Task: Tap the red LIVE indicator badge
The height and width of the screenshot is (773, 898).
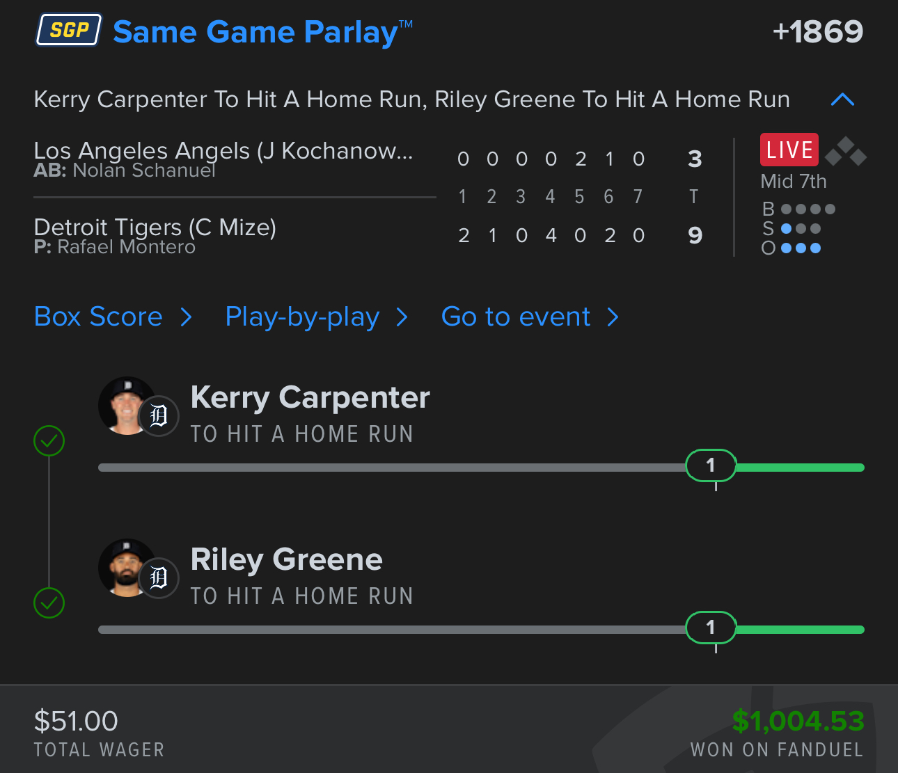Action: [789, 150]
